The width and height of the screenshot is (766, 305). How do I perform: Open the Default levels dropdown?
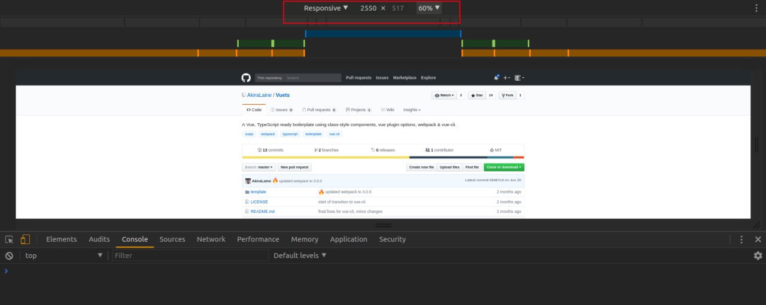[300, 255]
